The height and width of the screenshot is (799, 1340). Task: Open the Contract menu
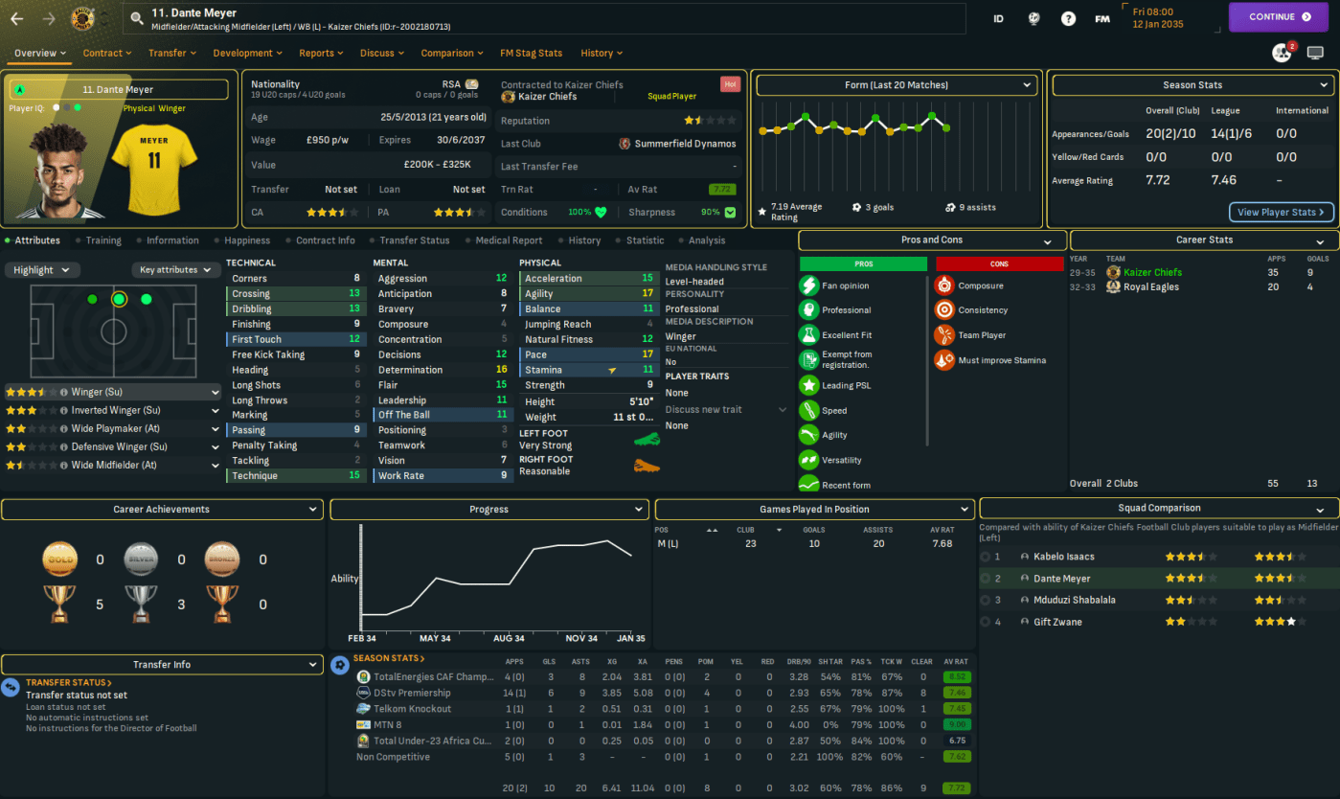pos(107,53)
